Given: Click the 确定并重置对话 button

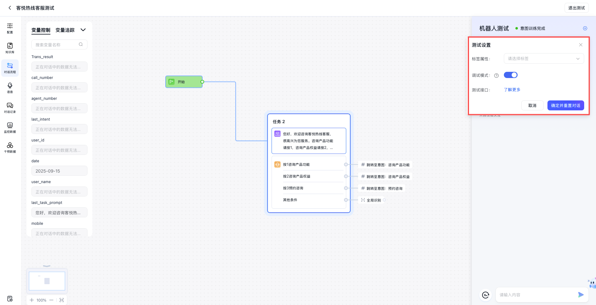Looking at the screenshot, I should (565, 105).
